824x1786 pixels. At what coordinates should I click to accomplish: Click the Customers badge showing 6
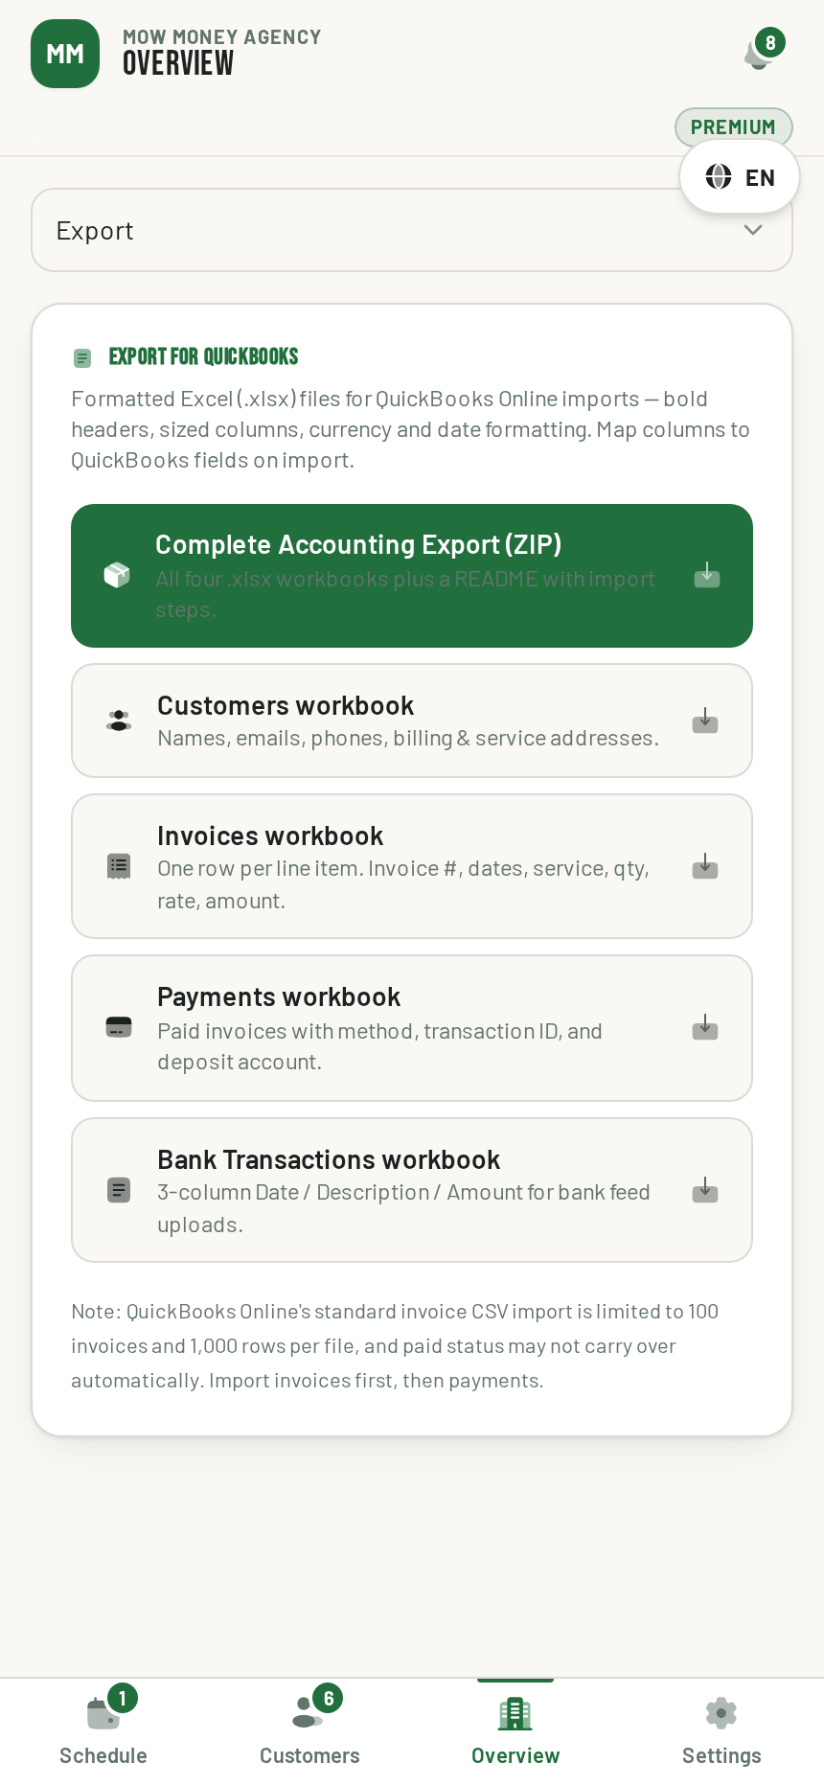tap(329, 1698)
